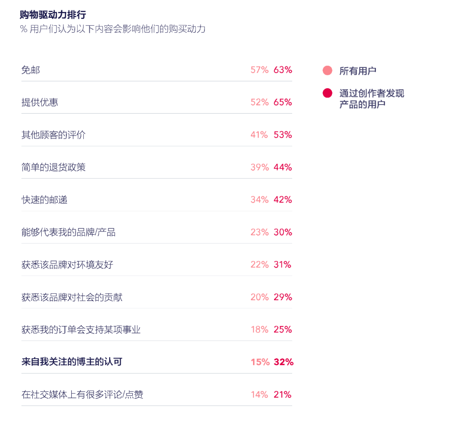
Task: Click the 63% value for 免邮
Action: pos(283,70)
